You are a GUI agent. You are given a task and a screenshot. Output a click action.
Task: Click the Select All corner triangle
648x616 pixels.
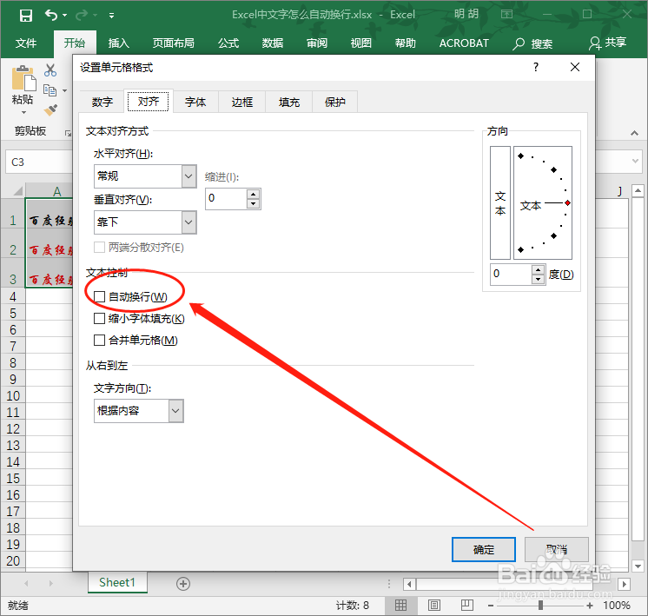17,191
